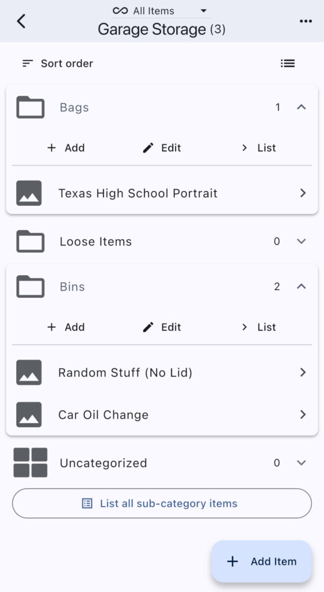Click the Add Item button
The image size is (324, 592).
pyautogui.click(x=262, y=561)
